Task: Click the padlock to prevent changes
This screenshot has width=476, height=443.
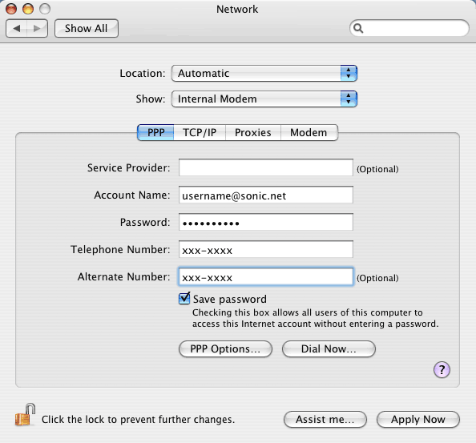Action: tap(26, 415)
